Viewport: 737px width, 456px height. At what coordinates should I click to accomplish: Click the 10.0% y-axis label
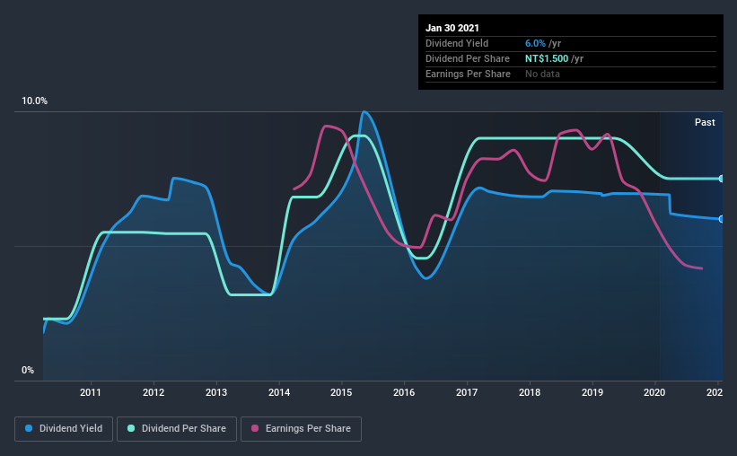pos(34,101)
